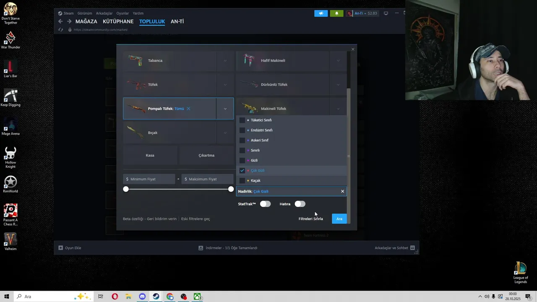
Task: Expand the Tabanca category dropdown
Action: (x=225, y=60)
